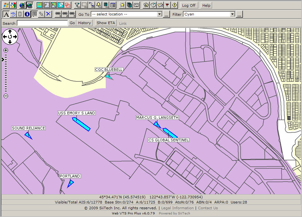This screenshot has height=217, width=302.
Task: Toggle the blue dotted vessel track icon
Action: (x=13, y=14)
